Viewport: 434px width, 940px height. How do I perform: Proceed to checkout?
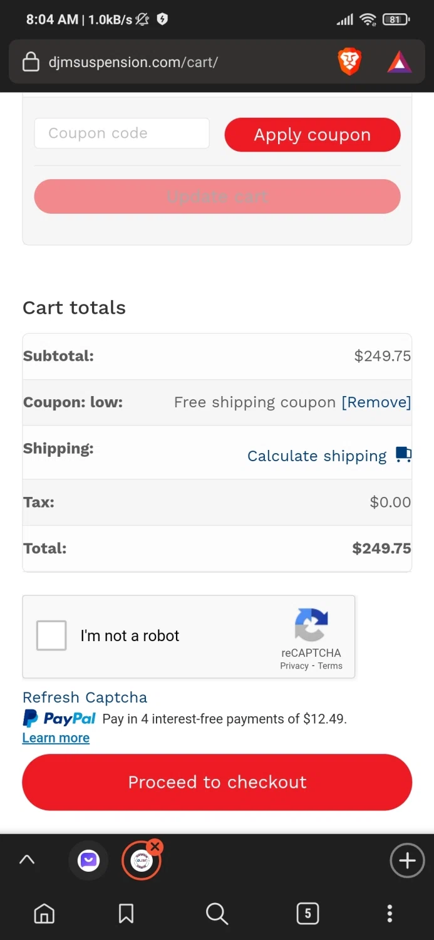point(217,782)
